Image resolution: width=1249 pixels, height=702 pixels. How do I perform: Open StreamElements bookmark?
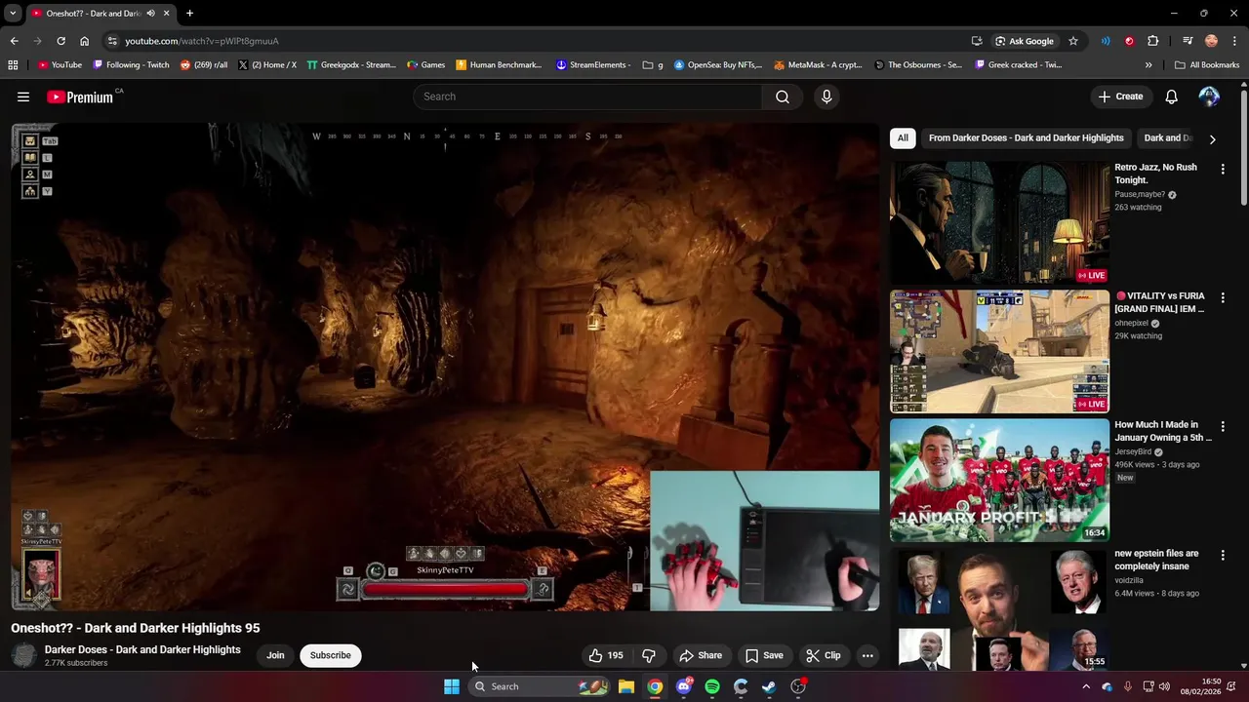595,65
